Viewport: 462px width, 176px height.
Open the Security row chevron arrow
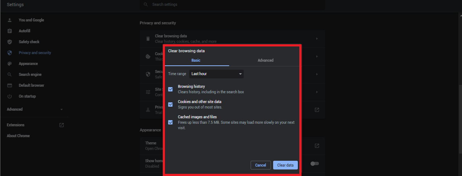(317, 74)
